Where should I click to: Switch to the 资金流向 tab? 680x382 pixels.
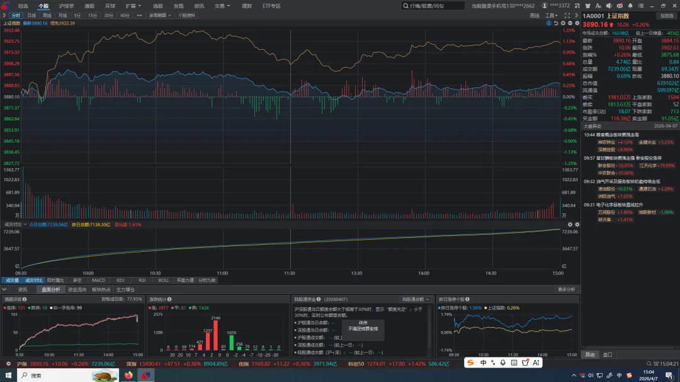click(x=77, y=289)
